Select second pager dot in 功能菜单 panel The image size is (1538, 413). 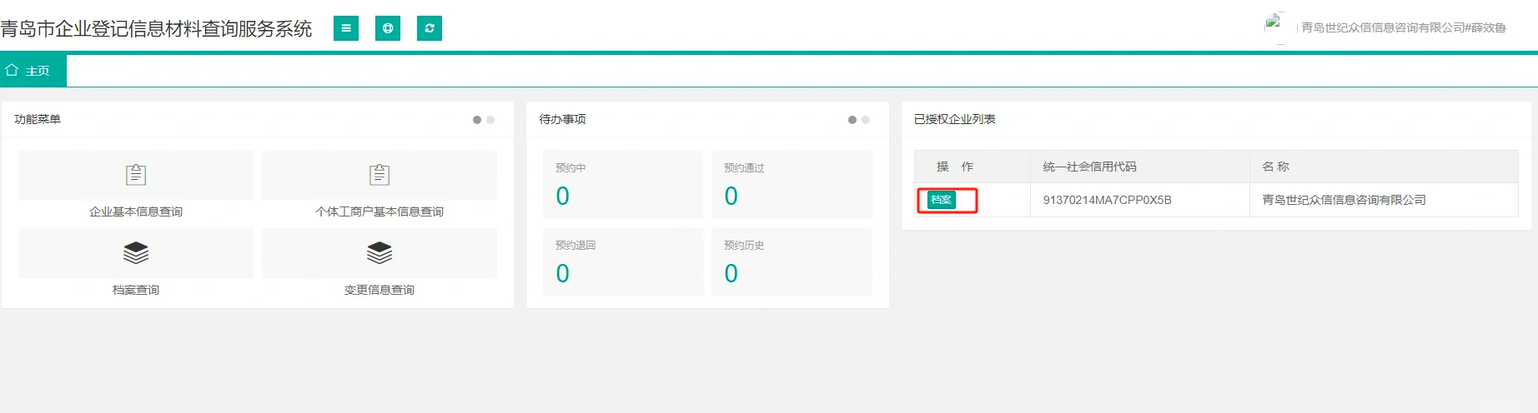490,120
